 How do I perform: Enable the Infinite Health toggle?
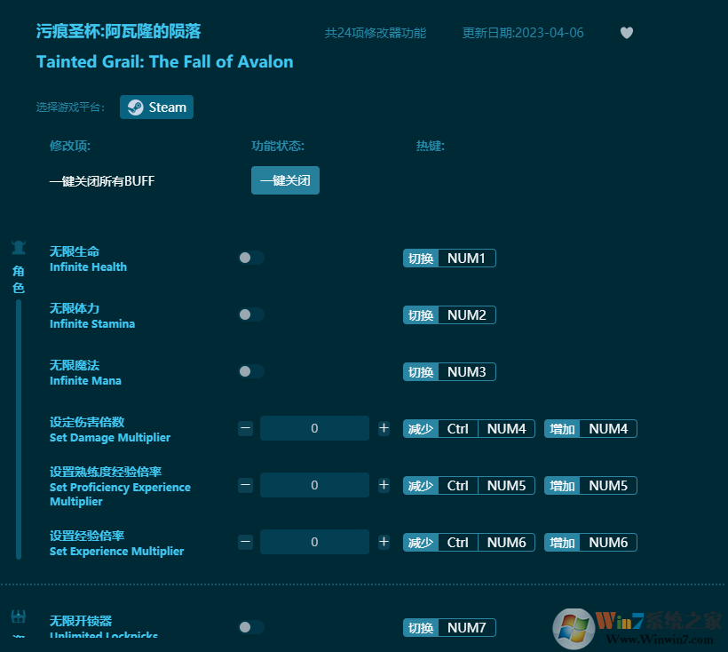click(251, 258)
